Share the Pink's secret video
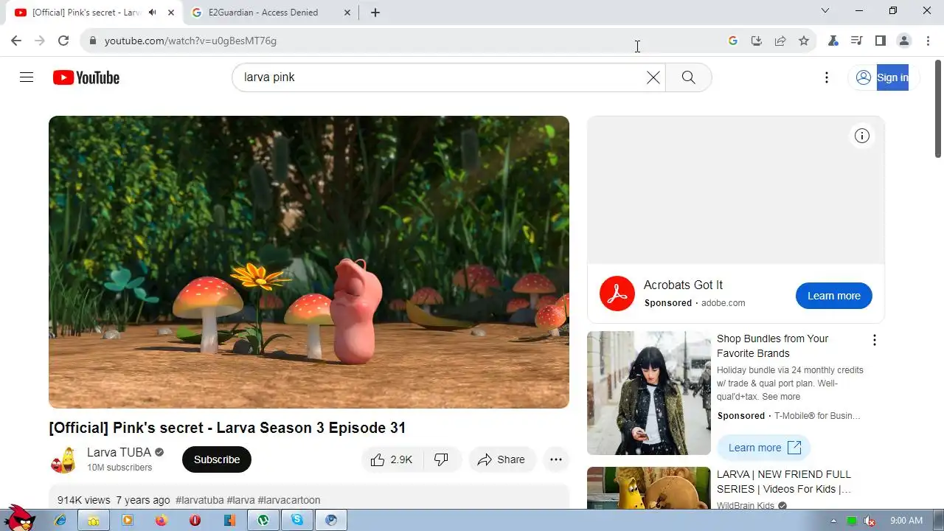Screen dimensions: 944x531 pyautogui.click(x=501, y=459)
